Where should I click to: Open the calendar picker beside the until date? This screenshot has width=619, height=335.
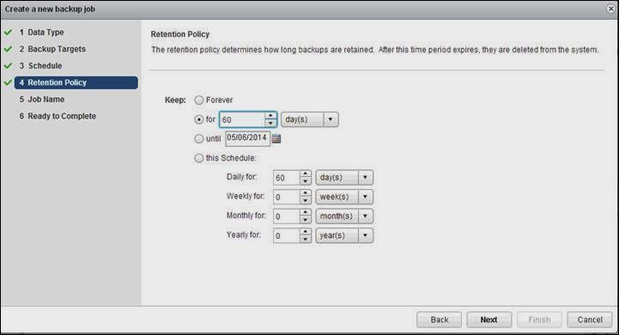coord(276,138)
